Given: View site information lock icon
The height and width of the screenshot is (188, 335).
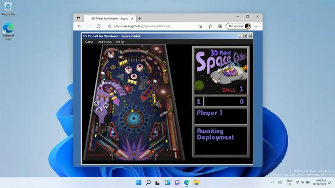Looking at the screenshot, I should 109,26.
